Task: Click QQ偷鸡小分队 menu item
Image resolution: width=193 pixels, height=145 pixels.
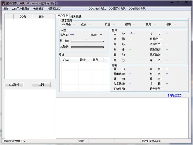Action: (x=137, y=9)
